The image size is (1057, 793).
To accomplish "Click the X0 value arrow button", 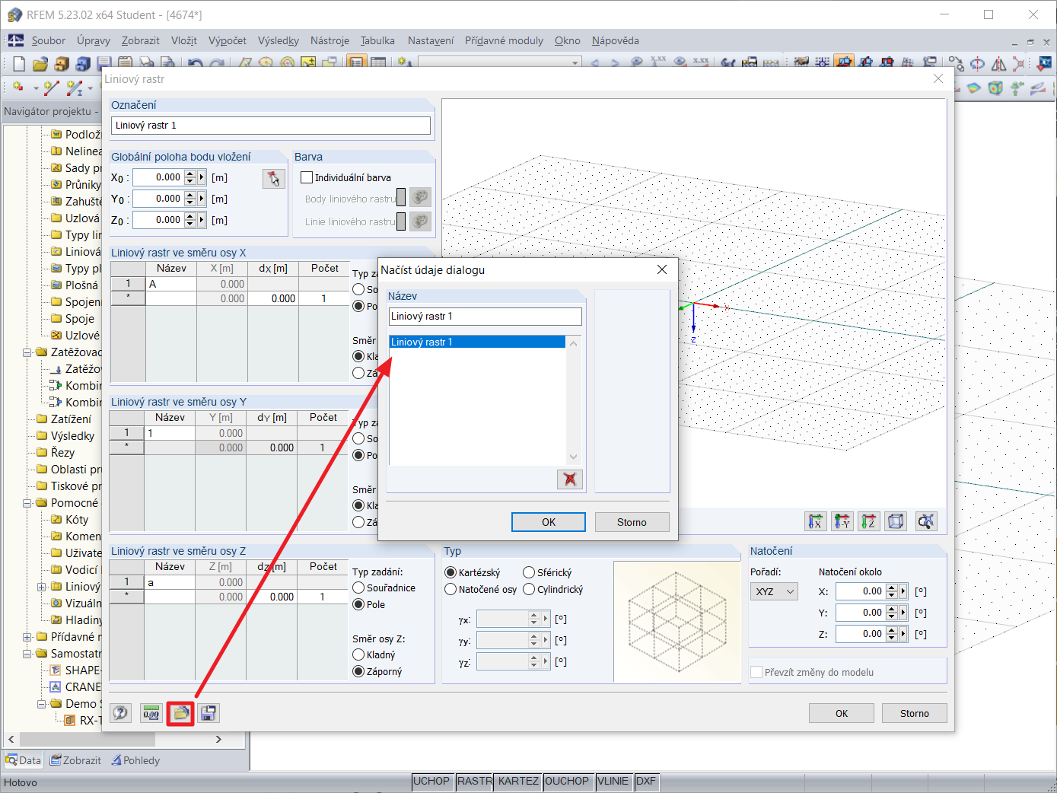I will tap(201, 177).
